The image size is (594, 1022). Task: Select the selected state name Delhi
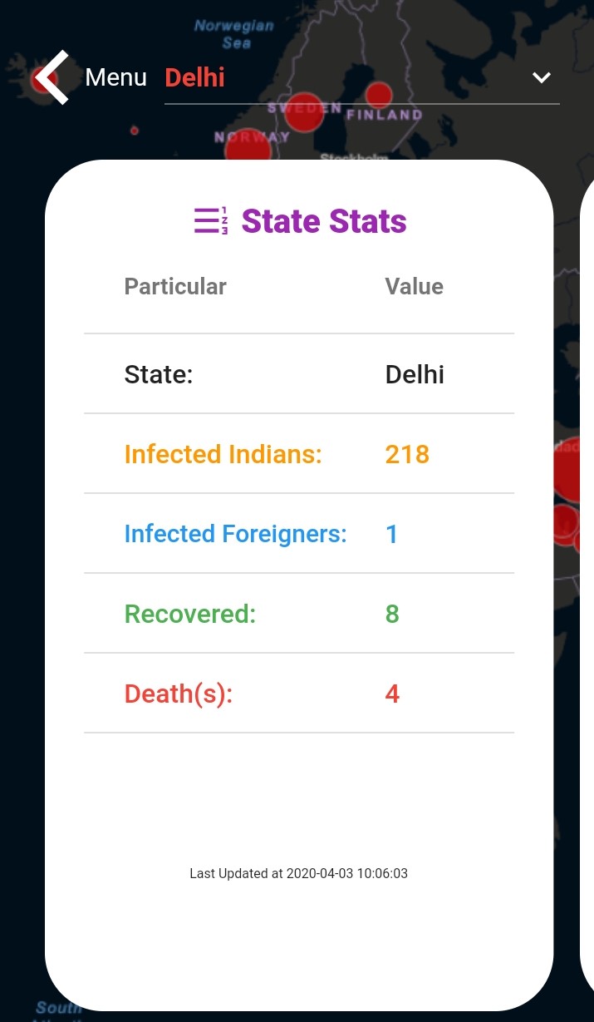(195, 77)
